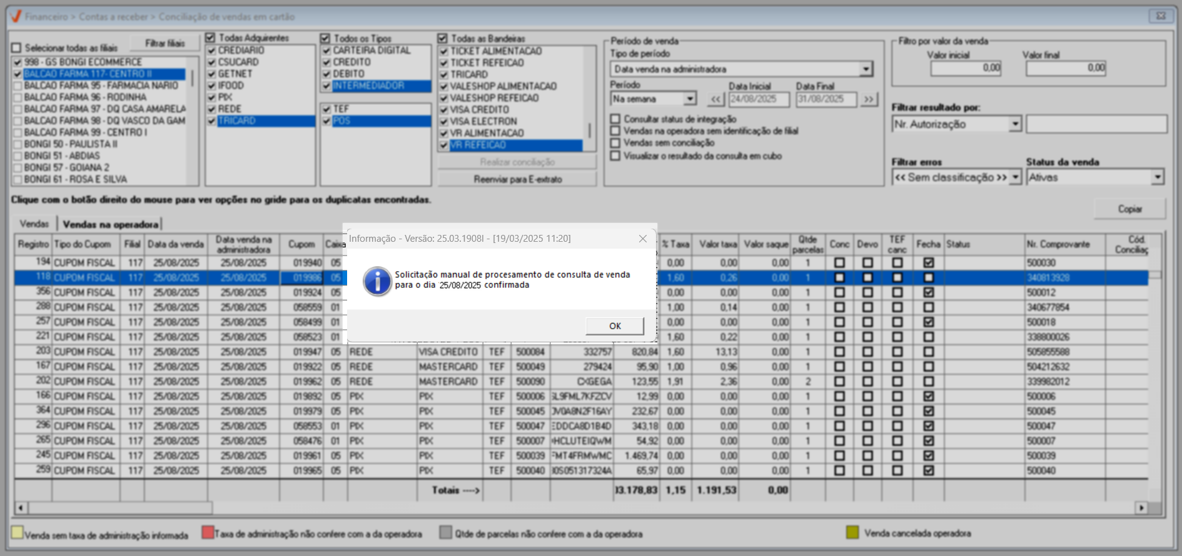Click the Filtrar filiais button
Viewport: 1182px width, 556px height.
click(164, 43)
